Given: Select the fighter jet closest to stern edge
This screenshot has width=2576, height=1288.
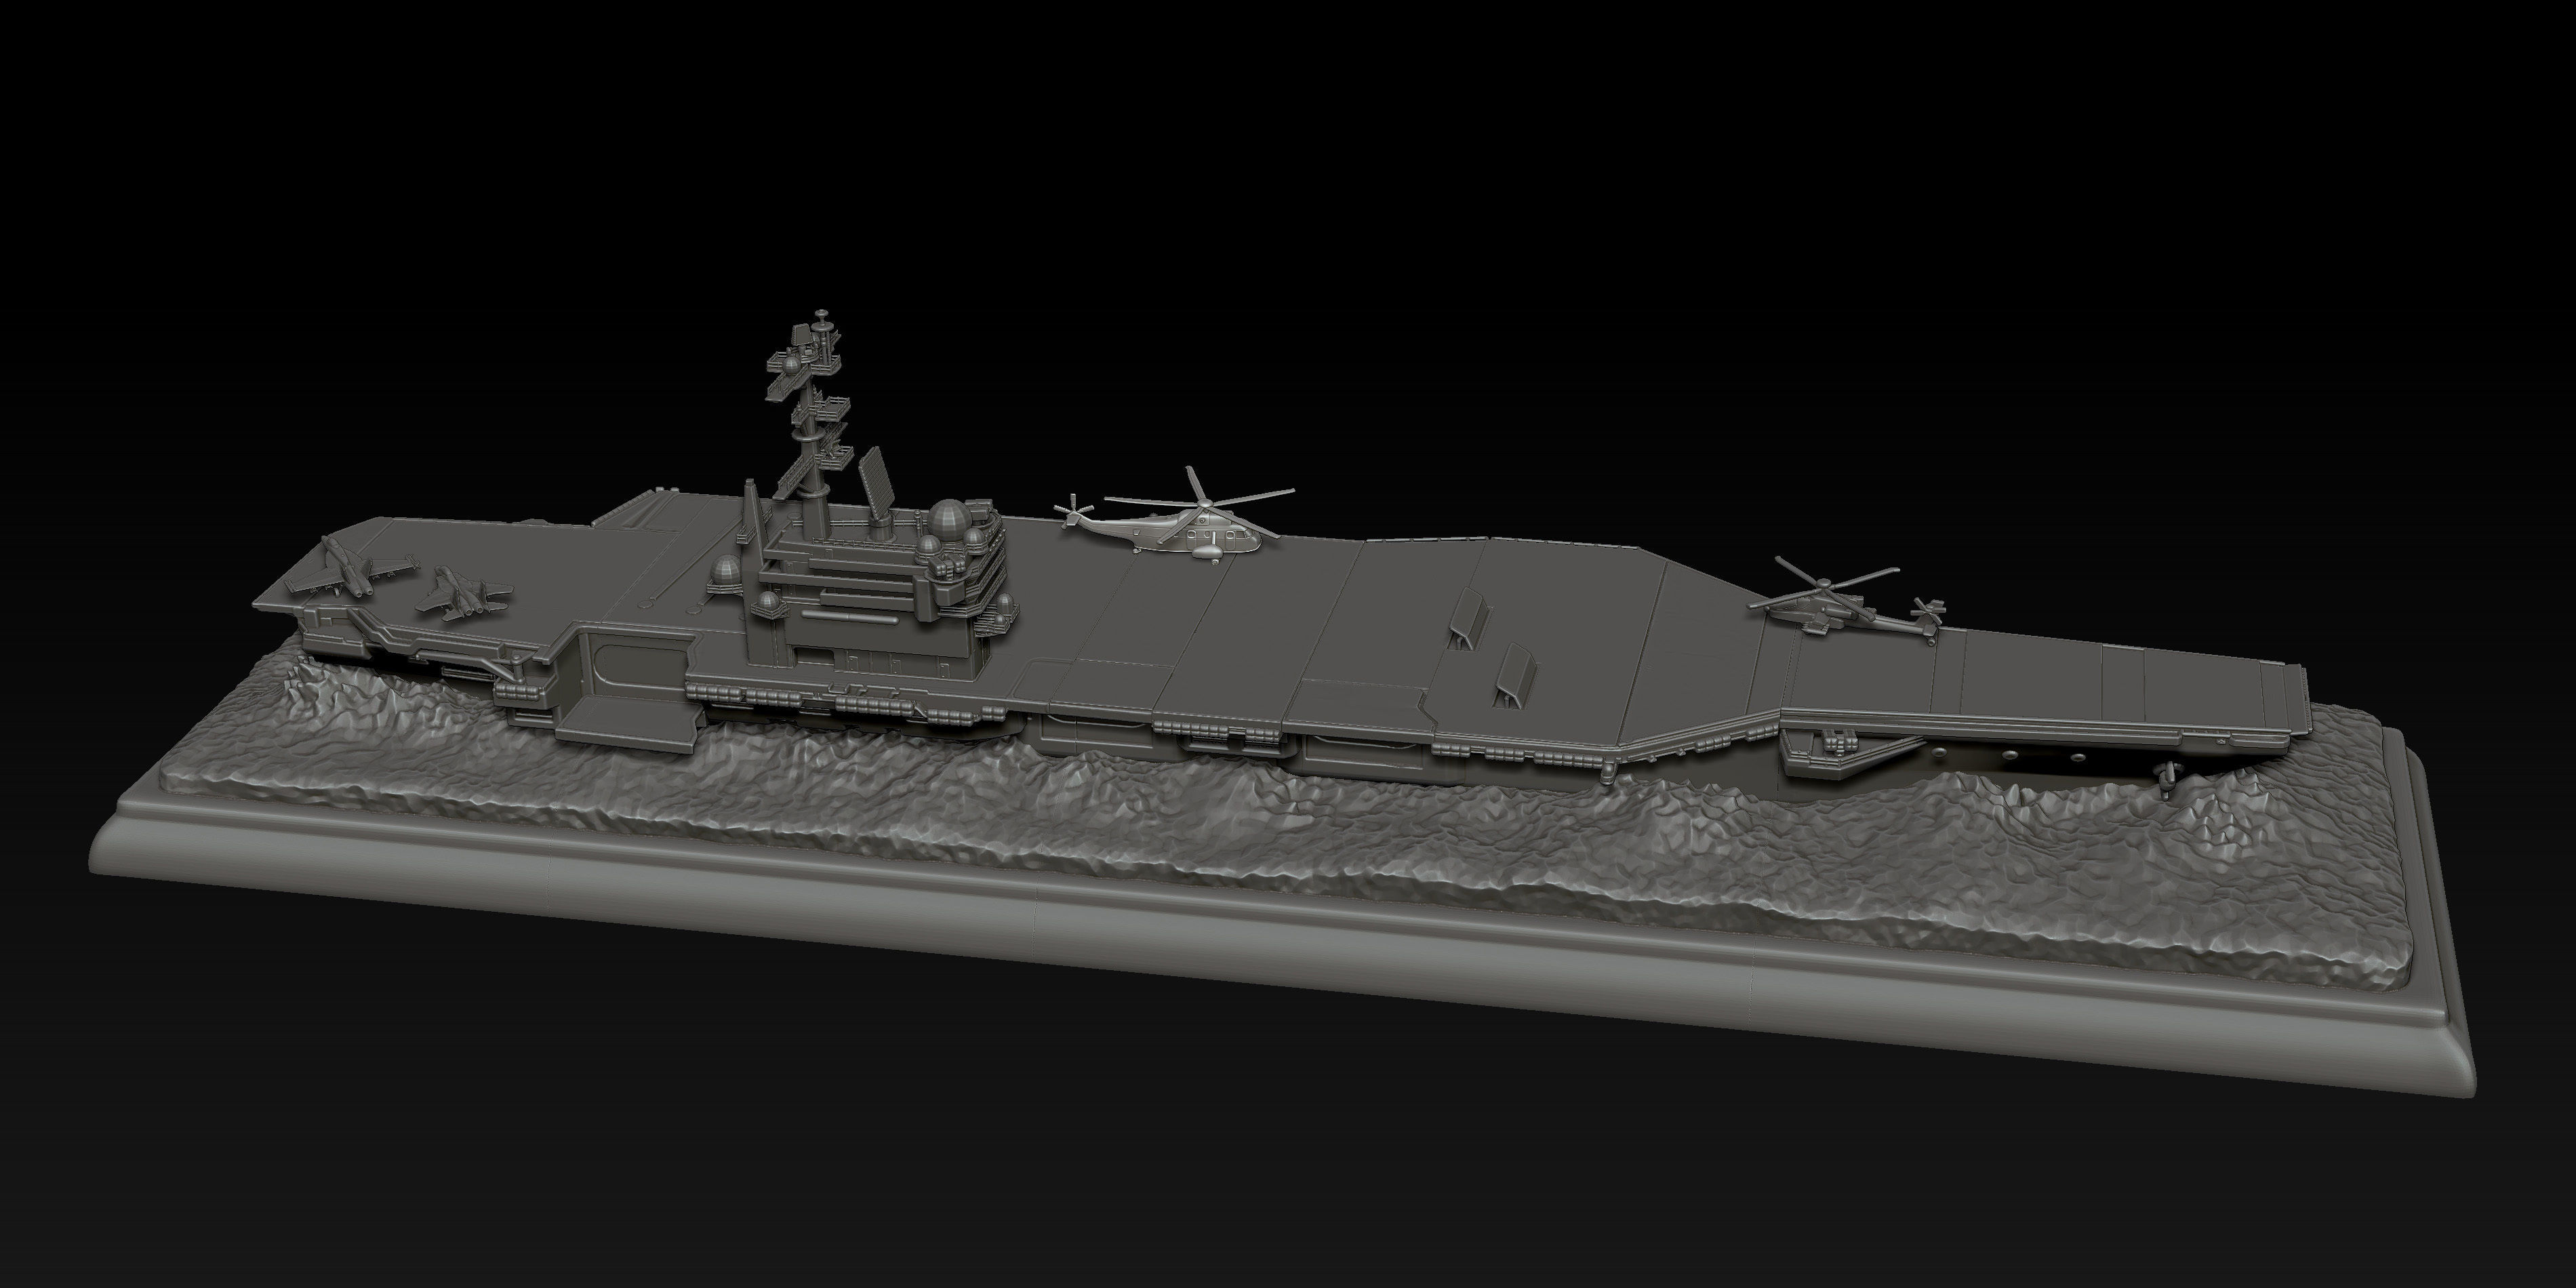Looking at the screenshot, I should click(349, 569).
